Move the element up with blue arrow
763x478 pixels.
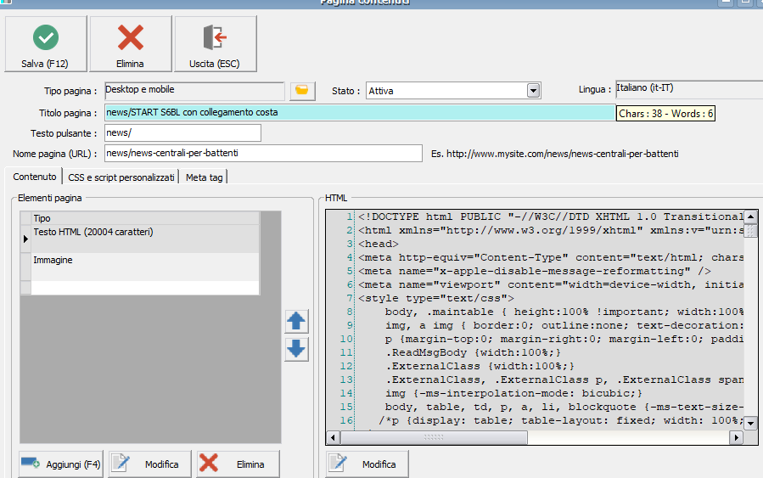(x=296, y=321)
